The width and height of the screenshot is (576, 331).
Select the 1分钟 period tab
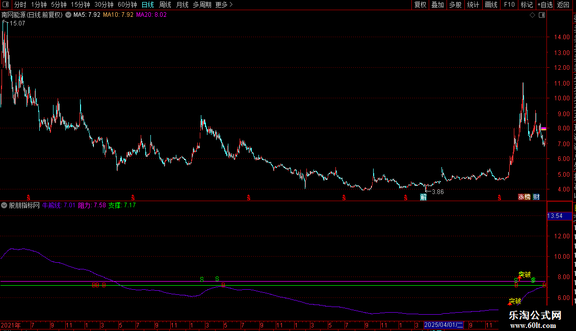point(39,5)
